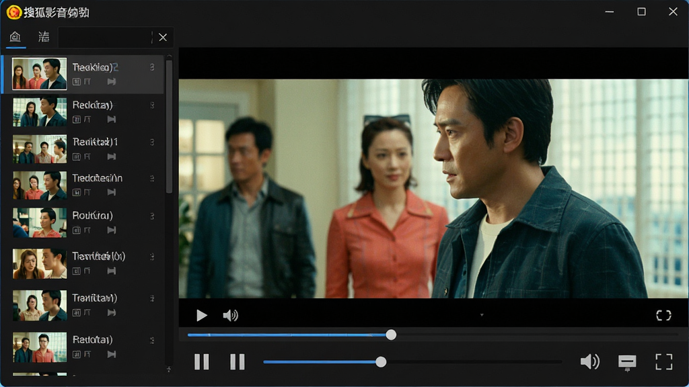Toggle mute via overlay speaker icon
This screenshot has width=689, height=387.
tap(230, 316)
